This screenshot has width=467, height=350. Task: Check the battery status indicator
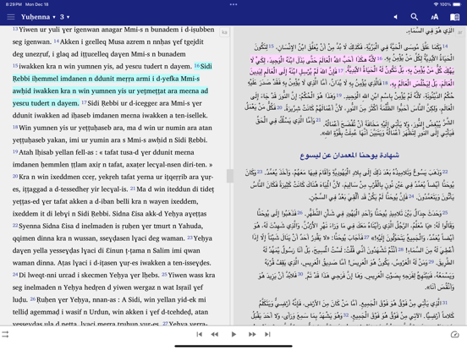pos(457,4)
